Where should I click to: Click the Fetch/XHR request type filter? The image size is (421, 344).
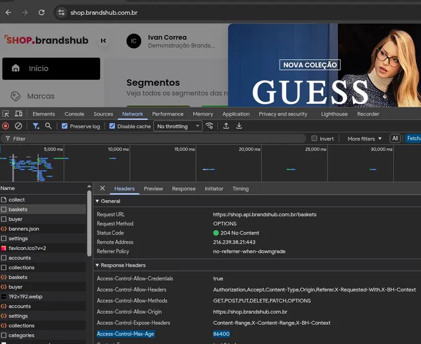[x=413, y=139]
